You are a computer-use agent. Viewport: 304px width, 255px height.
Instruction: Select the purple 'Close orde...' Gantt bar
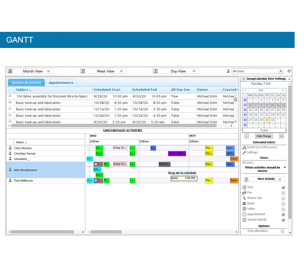click(177, 153)
